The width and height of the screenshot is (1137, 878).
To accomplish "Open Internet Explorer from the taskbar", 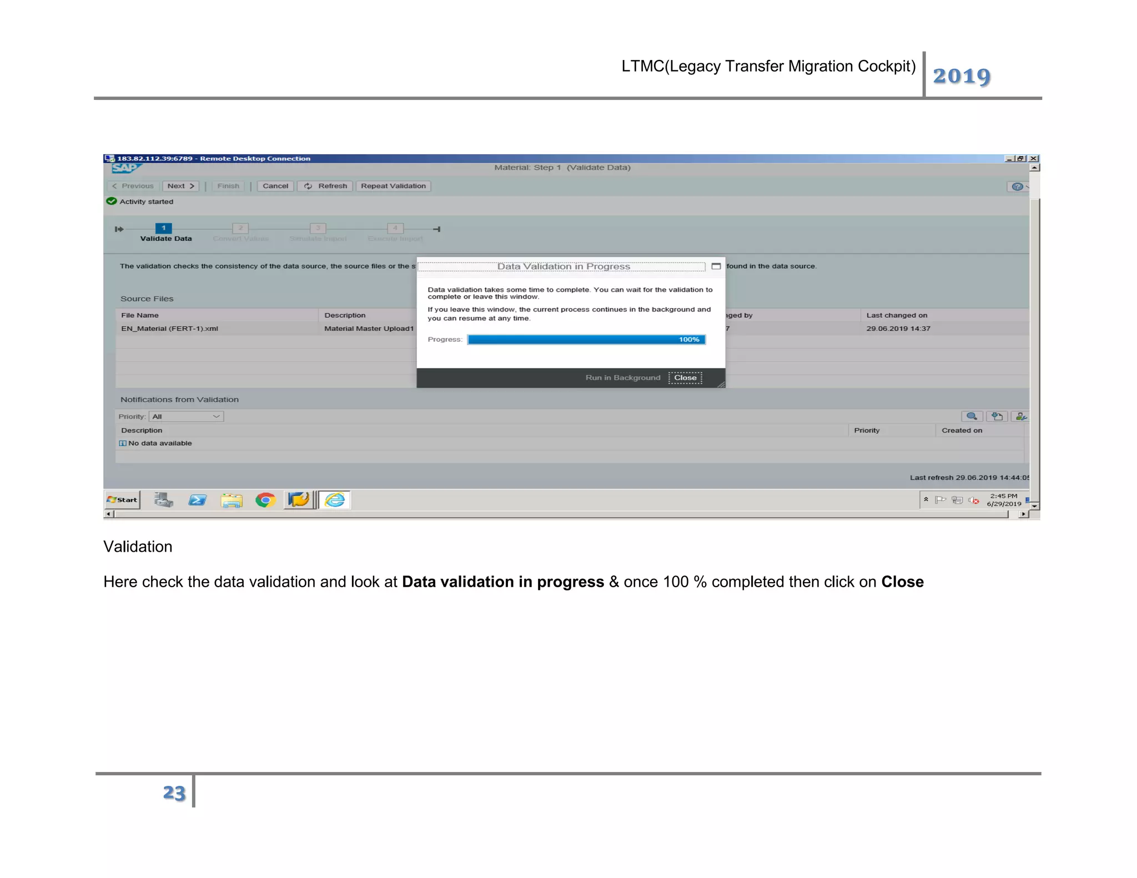I will pos(335,500).
